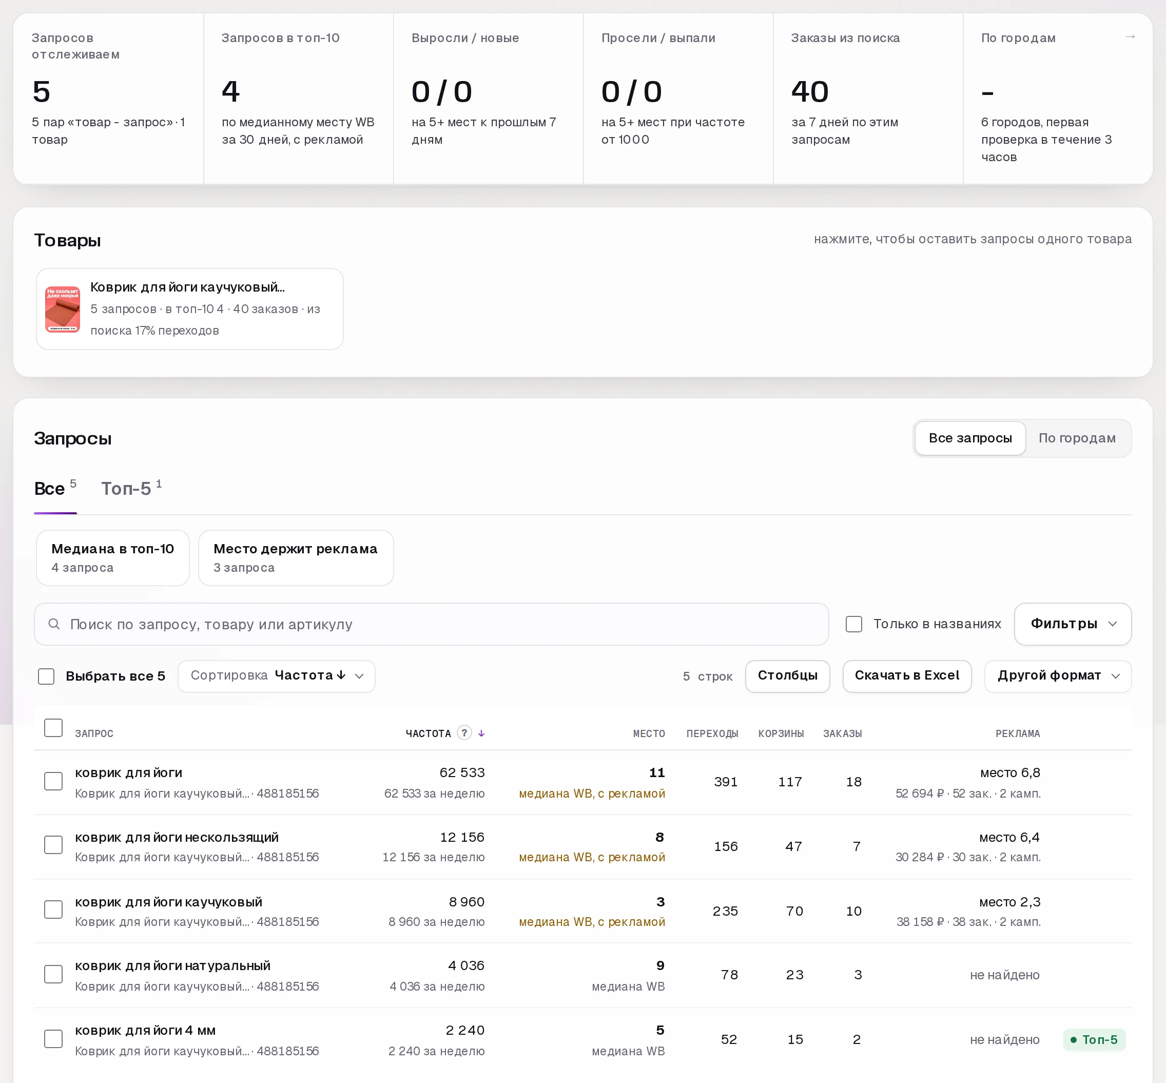Click the Столбцы button
The width and height of the screenshot is (1166, 1083).
(787, 675)
